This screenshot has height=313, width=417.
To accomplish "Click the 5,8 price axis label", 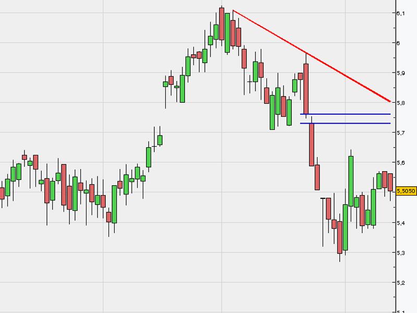I will pyautogui.click(x=401, y=103).
